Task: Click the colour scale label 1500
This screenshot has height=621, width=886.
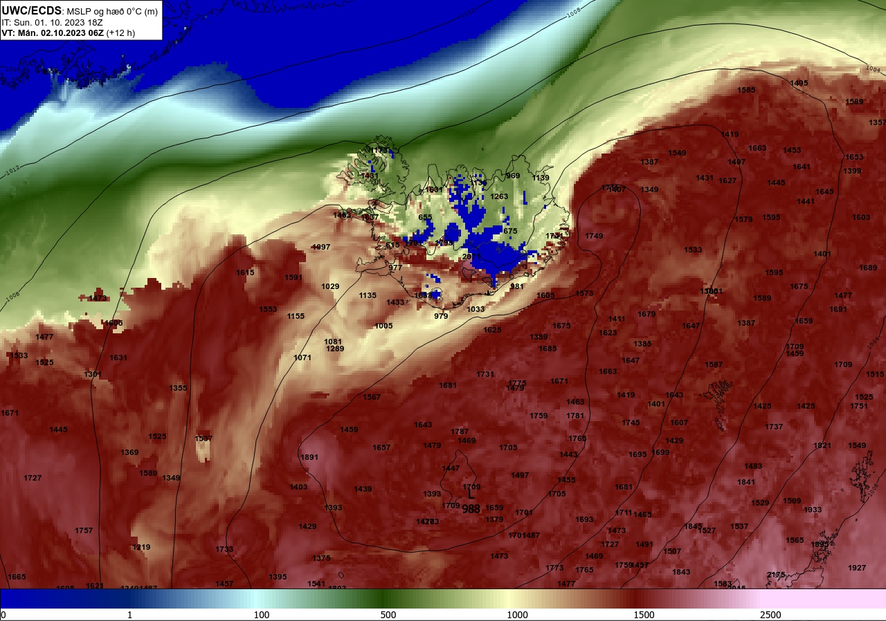Action: pos(644,615)
